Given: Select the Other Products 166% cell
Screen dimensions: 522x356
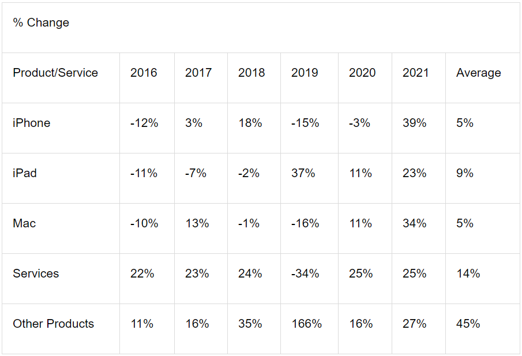Looking at the screenshot, I should 306,324.
